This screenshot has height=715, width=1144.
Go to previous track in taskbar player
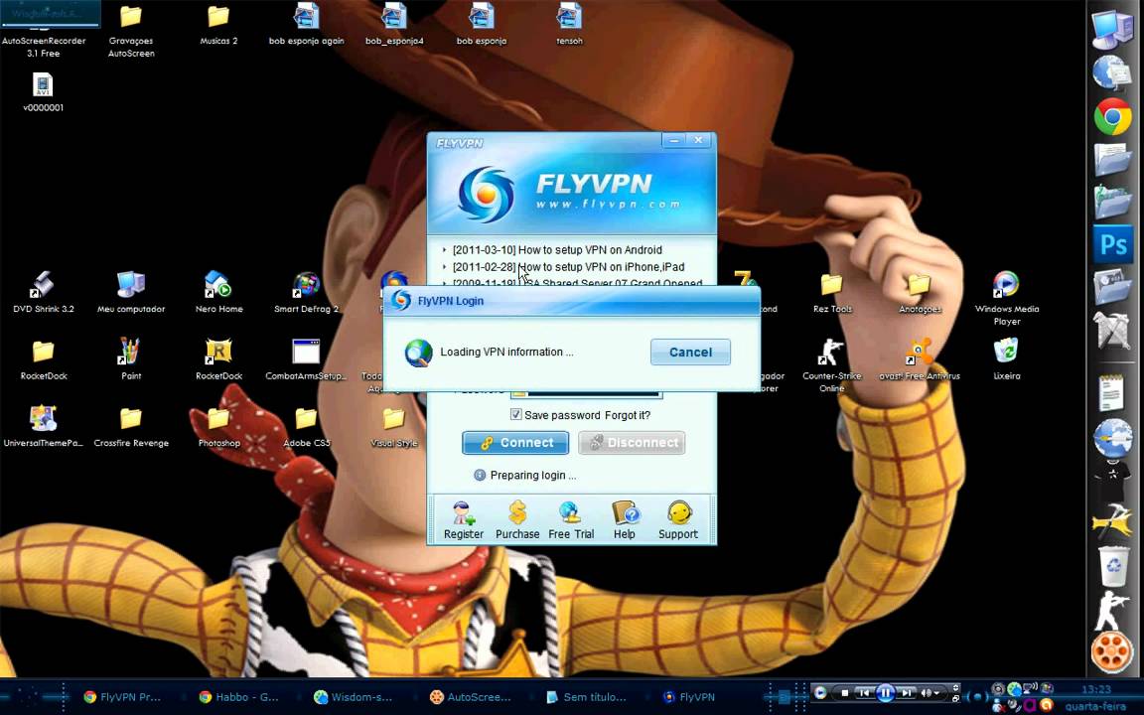[864, 693]
